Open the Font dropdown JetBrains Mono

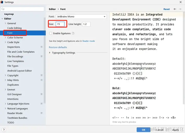pos(81,17)
